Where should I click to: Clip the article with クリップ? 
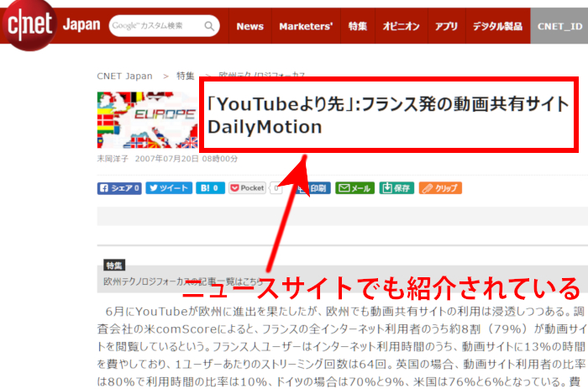(x=440, y=188)
